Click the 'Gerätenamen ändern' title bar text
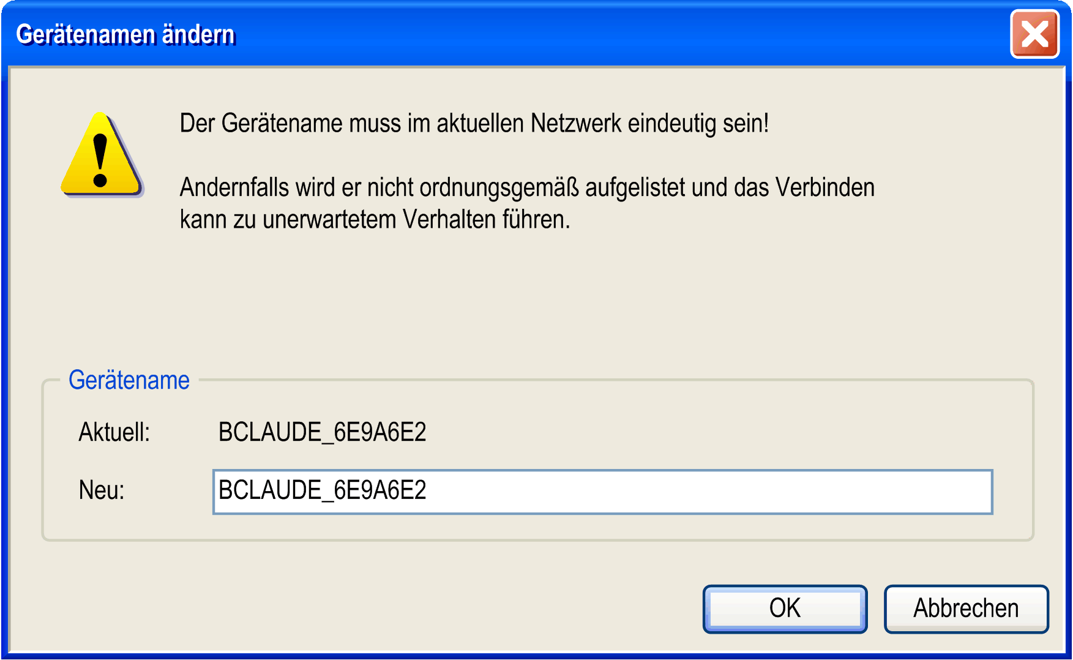Viewport: 1073px width, 660px height. [x=125, y=34]
